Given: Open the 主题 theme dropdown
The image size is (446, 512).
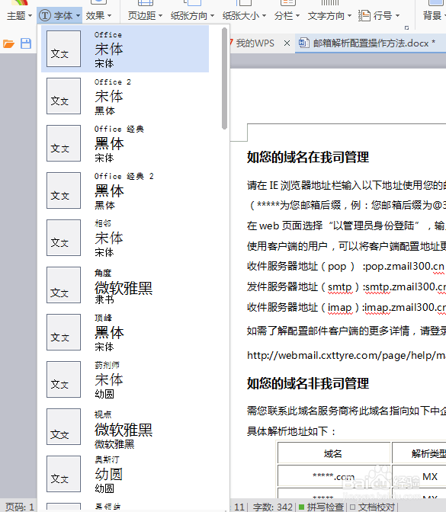Looking at the screenshot, I should point(19,15).
